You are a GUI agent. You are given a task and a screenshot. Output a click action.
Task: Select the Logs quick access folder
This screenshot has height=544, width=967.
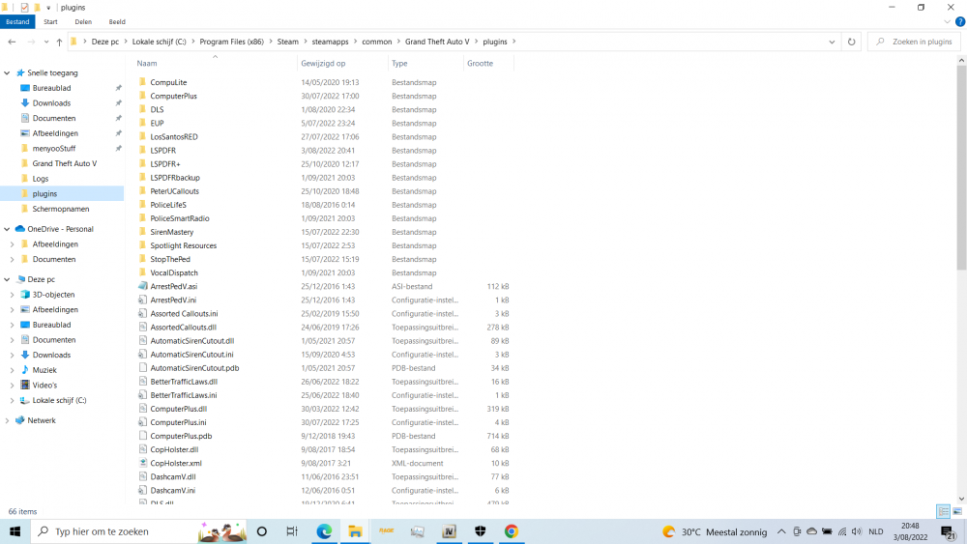pos(40,179)
